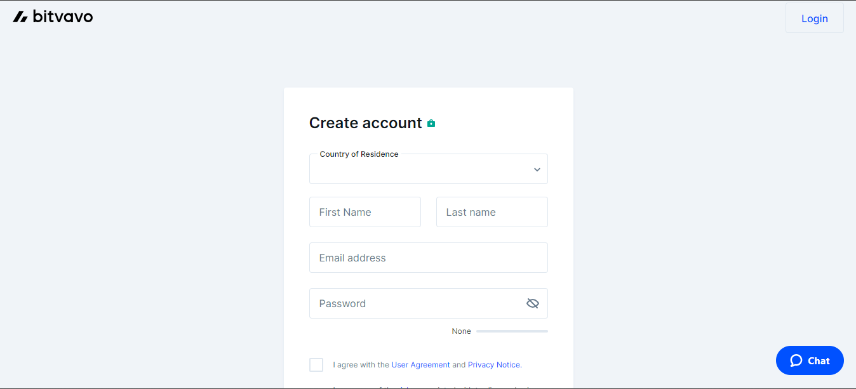
Task: Select the Email address field
Action: click(x=429, y=258)
